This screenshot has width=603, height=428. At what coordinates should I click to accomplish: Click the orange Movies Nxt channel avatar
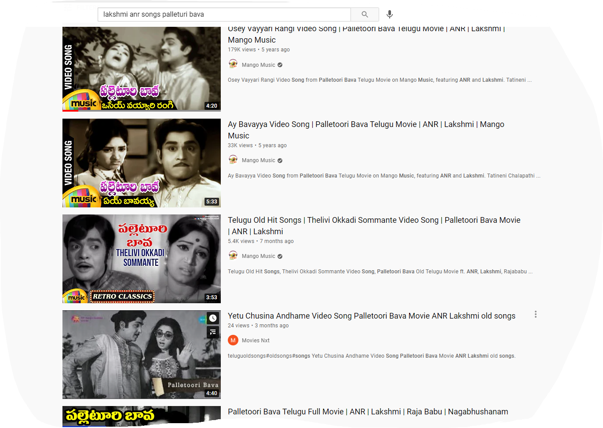point(233,340)
